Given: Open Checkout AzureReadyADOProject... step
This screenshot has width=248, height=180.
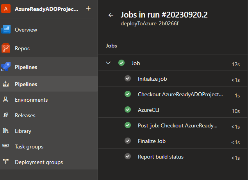Looking at the screenshot, I should [180, 94].
